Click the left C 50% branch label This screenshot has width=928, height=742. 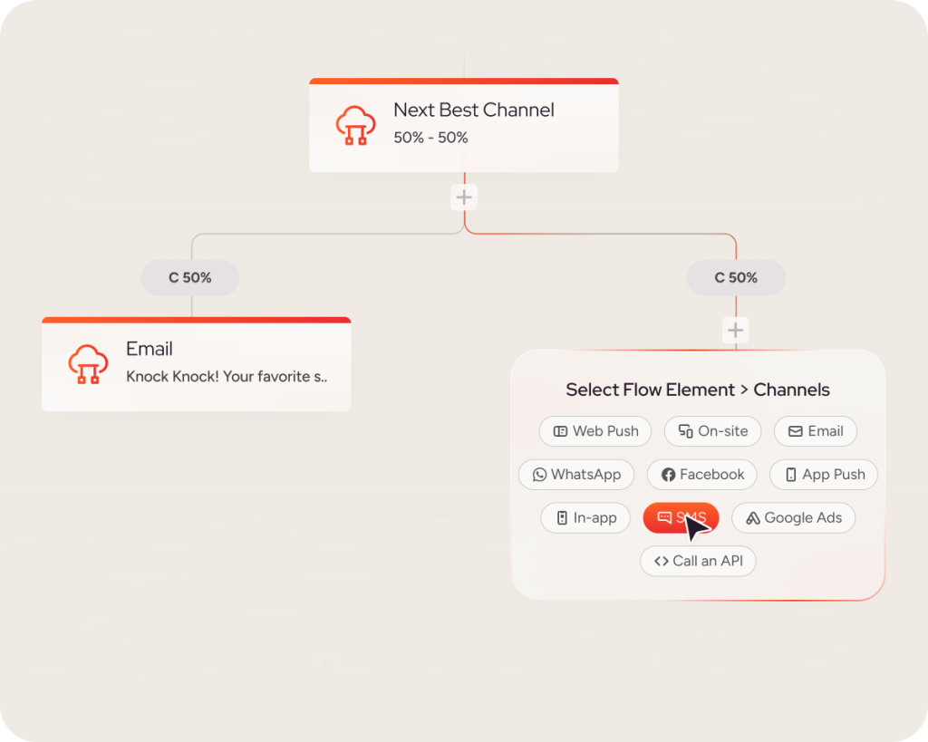190,277
